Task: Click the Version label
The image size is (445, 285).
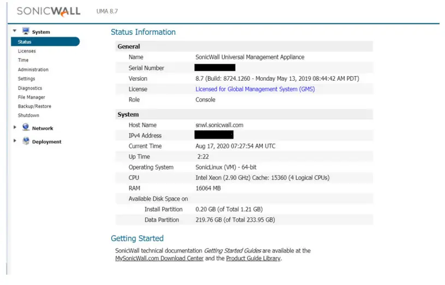Action: click(x=137, y=78)
